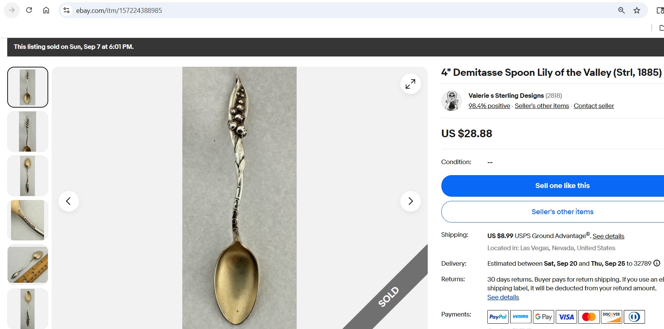Viewport: 664px width, 329px height.
Task: Click the Discover card icon
Action: point(611,316)
